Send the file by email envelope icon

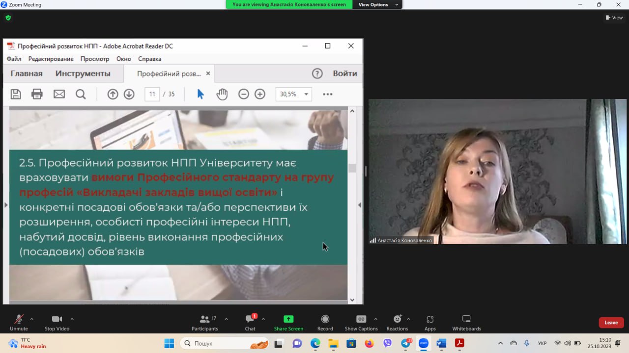pos(59,94)
